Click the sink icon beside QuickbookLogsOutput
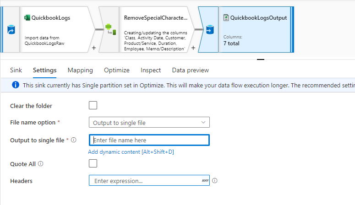 (x=210, y=30)
